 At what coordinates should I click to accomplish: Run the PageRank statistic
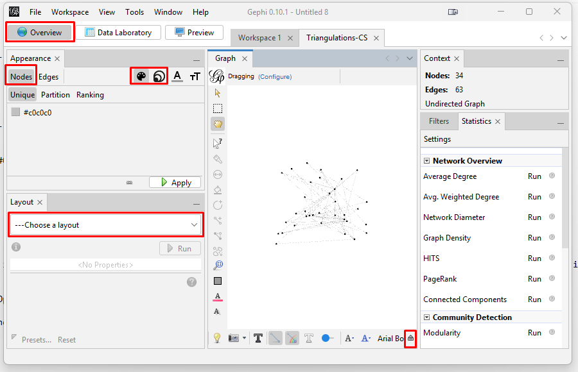pyautogui.click(x=534, y=279)
